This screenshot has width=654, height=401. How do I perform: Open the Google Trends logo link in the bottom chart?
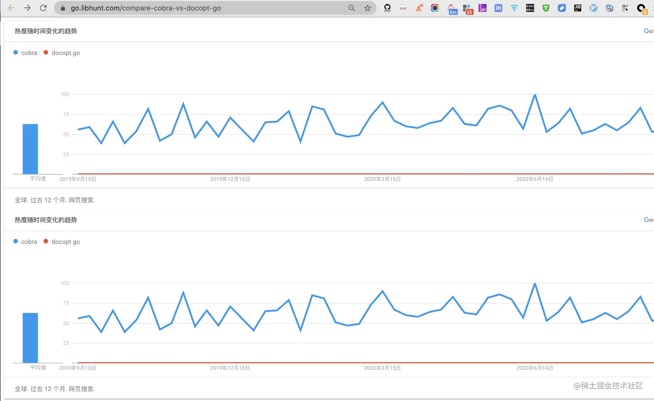[648, 220]
